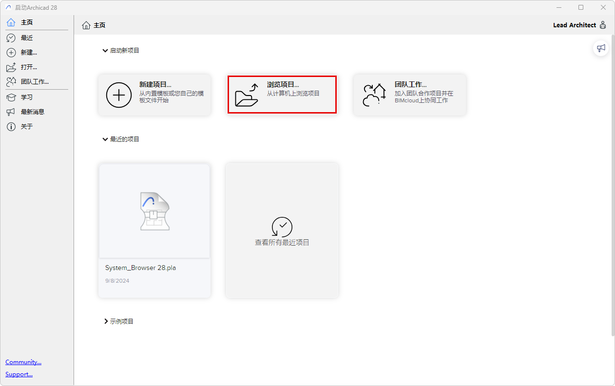Open the System_Browser 28.pla thumbnail preview
This screenshot has height=386, width=615.
pyautogui.click(x=154, y=211)
